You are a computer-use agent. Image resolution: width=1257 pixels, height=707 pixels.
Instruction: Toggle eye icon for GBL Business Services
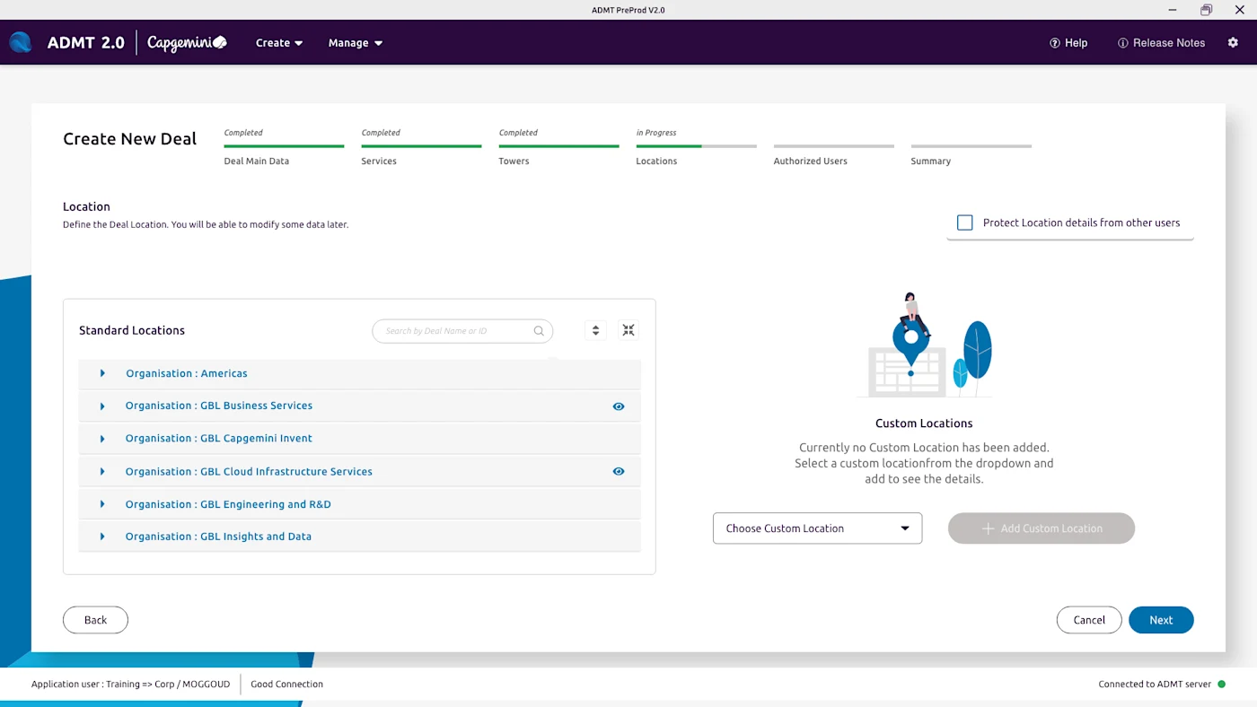pyautogui.click(x=619, y=406)
